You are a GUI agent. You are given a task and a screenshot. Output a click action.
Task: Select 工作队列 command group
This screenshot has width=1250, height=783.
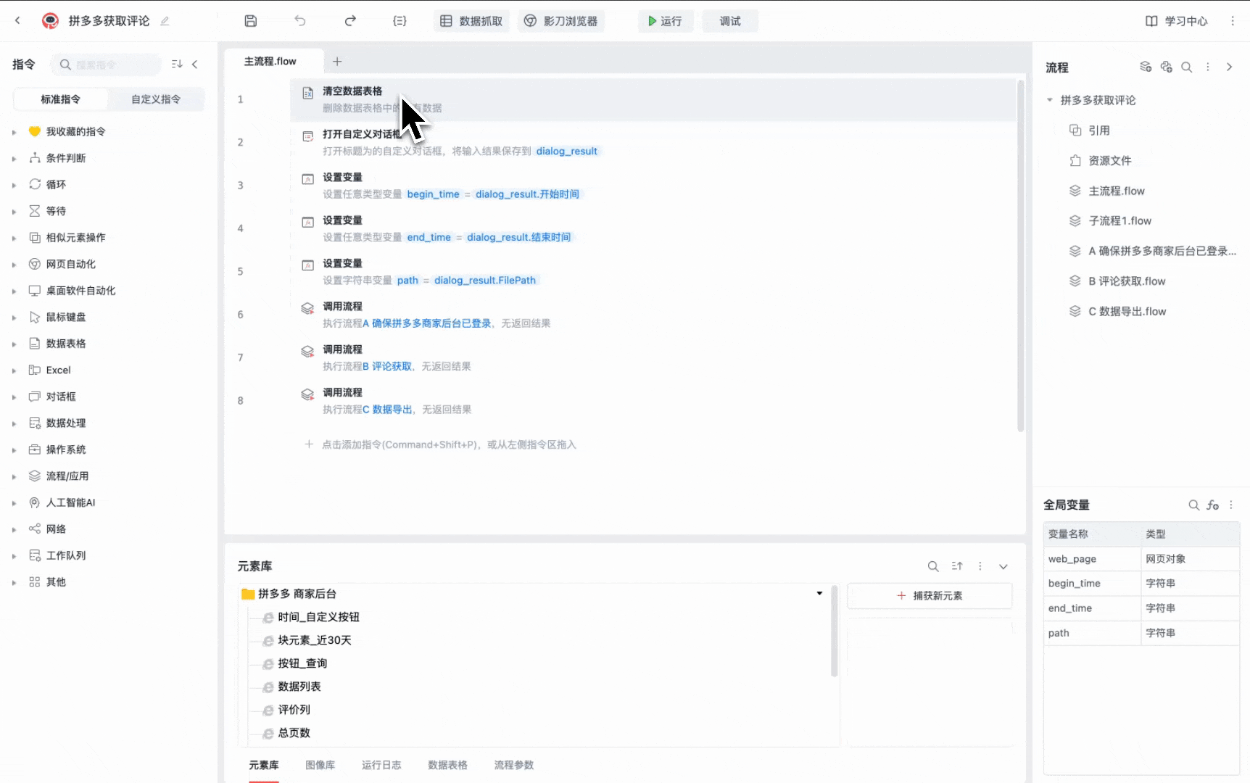coord(66,555)
